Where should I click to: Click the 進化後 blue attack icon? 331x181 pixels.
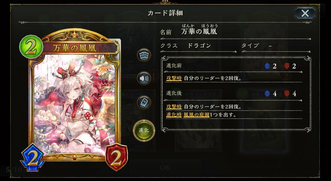click(267, 94)
